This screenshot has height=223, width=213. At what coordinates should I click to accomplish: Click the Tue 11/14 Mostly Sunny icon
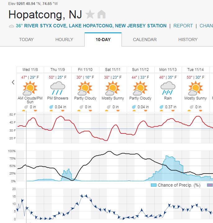click(196, 88)
